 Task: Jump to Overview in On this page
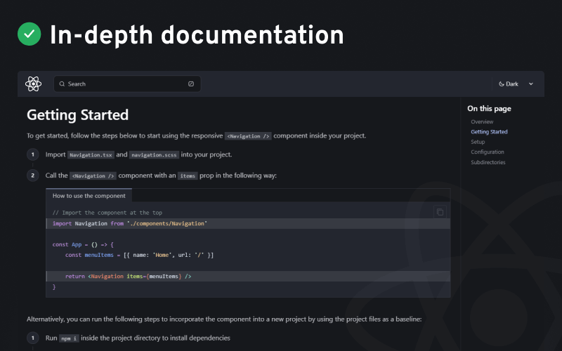point(482,122)
